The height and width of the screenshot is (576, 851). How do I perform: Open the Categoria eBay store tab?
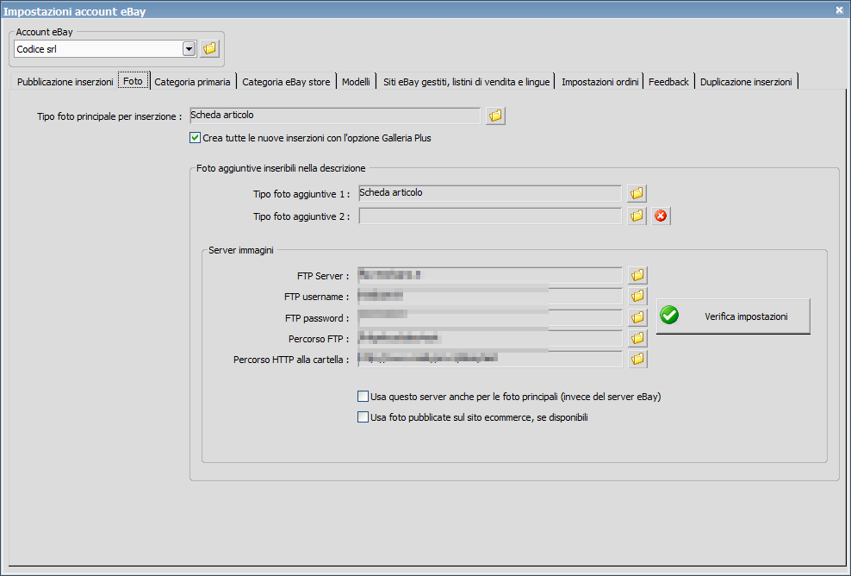point(286,82)
